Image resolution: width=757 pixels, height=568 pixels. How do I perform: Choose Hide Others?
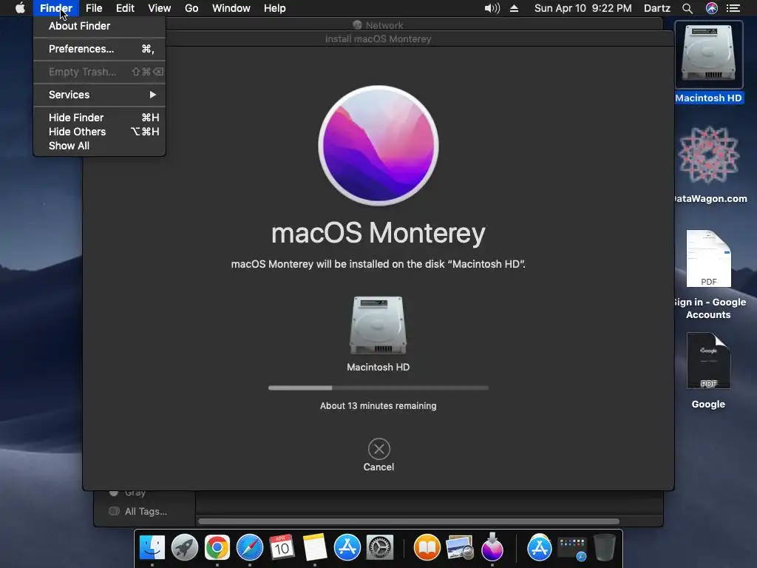[100, 132]
